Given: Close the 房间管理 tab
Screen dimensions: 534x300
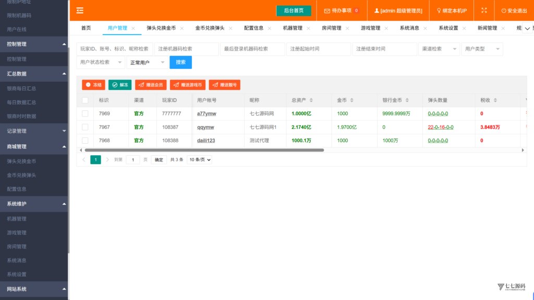Looking at the screenshot, I should pos(347,28).
